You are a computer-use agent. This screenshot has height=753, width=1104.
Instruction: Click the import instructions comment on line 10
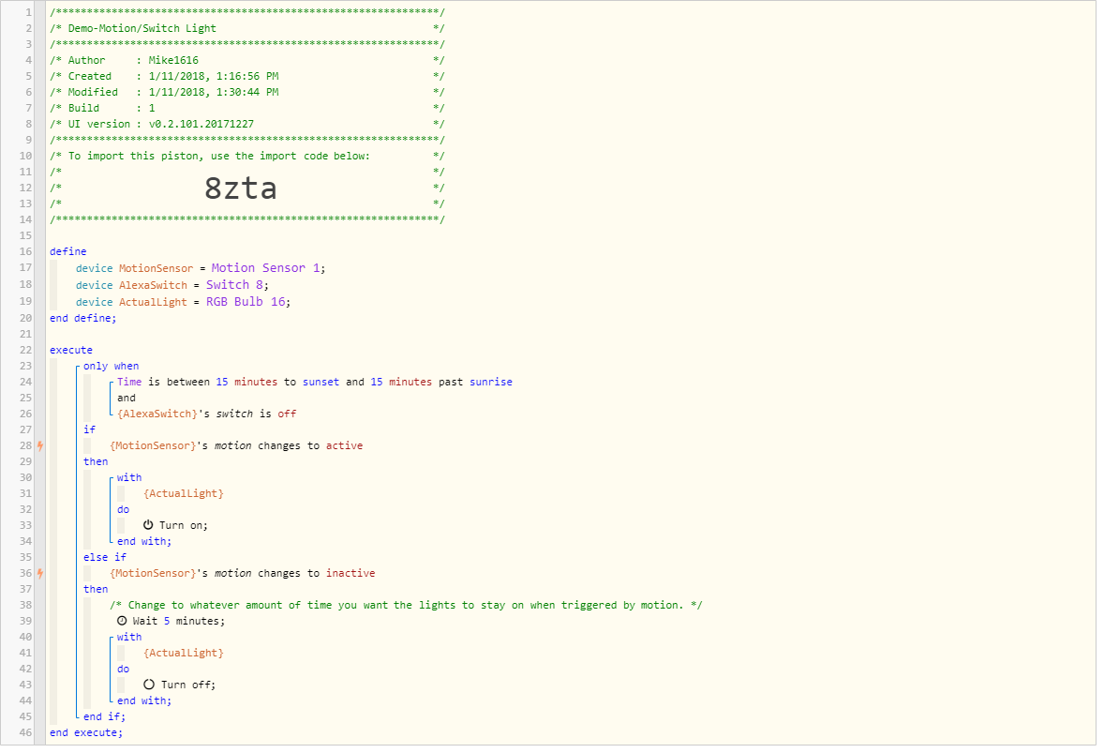(x=219, y=157)
